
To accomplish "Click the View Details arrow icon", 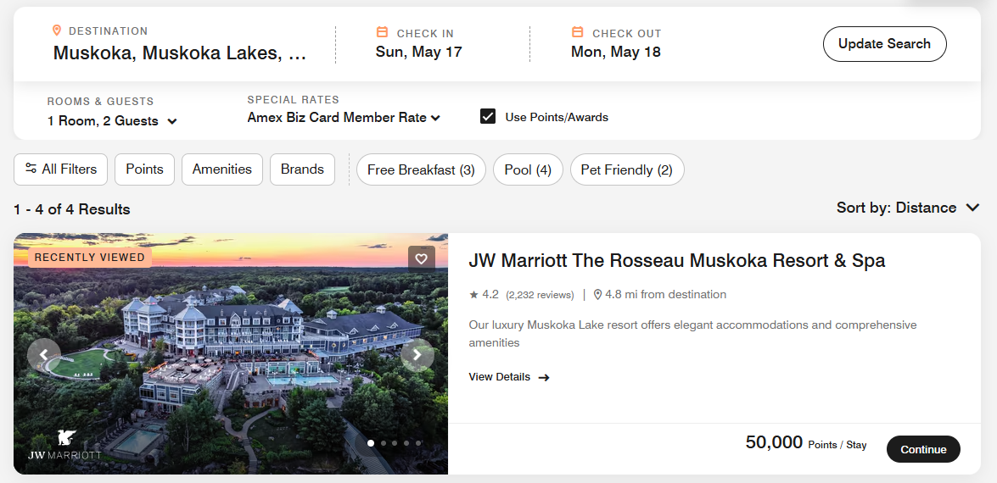I will click(544, 378).
